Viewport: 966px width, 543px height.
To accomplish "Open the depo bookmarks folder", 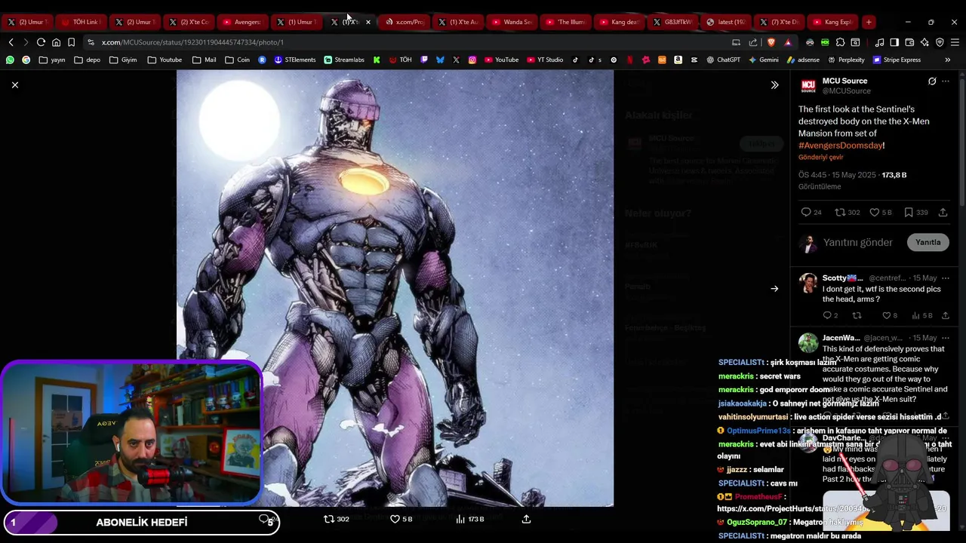I will coord(87,60).
